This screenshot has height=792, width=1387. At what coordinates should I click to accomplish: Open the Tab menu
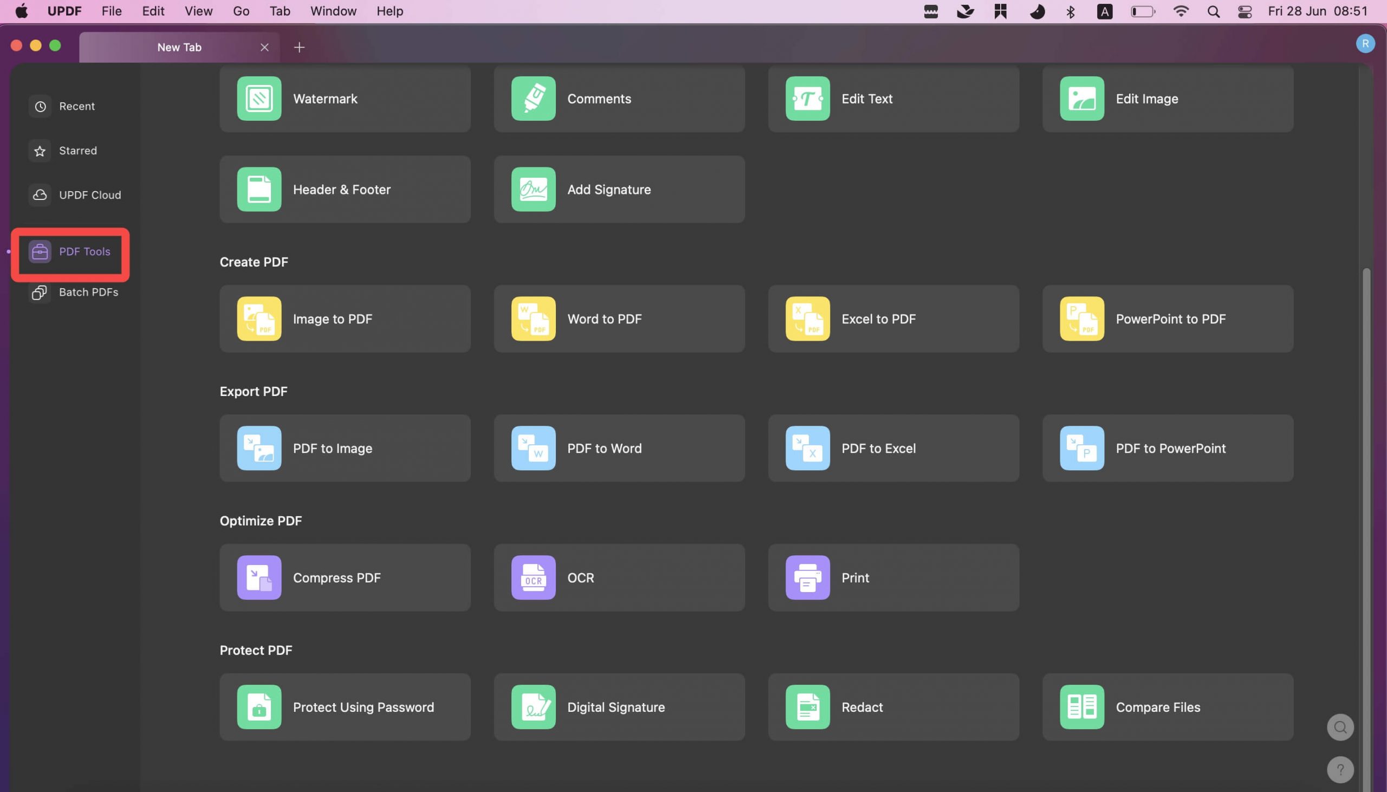coord(280,11)
